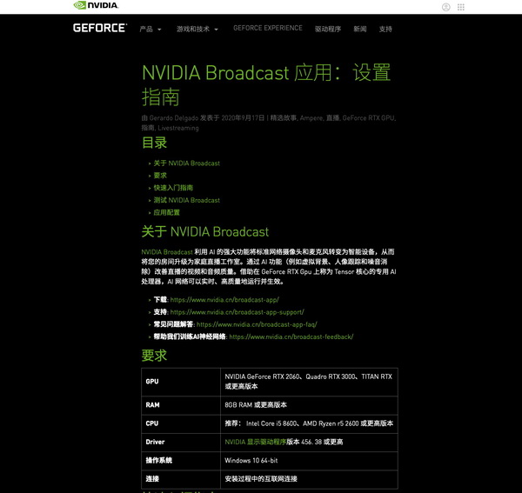Open the NVIDIA Broadcast inline paragraph link

(167, 252)
